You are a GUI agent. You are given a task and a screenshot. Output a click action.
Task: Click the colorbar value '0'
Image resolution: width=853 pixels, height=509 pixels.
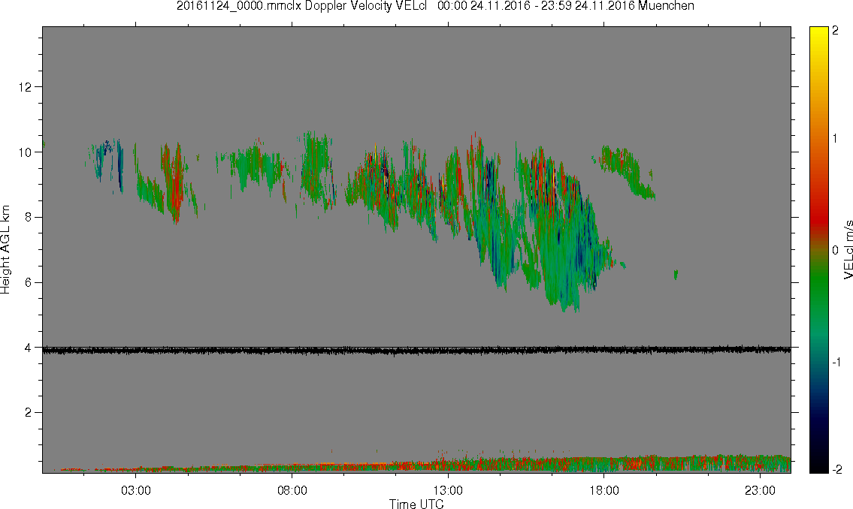click(x=835, y=250)
